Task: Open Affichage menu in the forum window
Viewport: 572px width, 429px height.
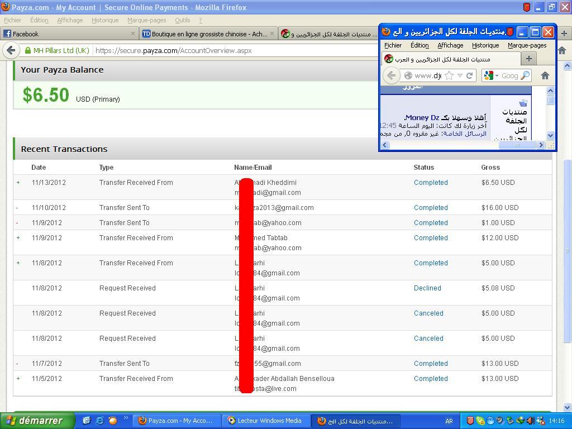Action: pos(450,45)
